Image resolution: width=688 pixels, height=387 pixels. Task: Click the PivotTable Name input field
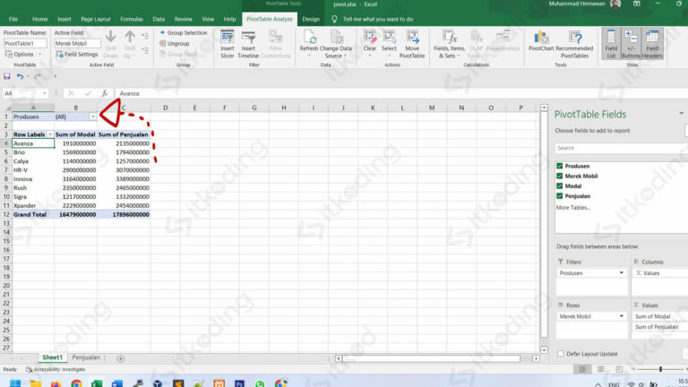coord(25,43)
